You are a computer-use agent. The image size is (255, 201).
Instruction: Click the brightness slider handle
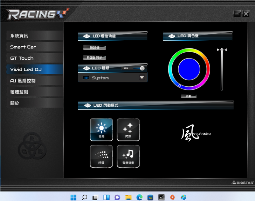pyautogui.click(x=221, y=50)
